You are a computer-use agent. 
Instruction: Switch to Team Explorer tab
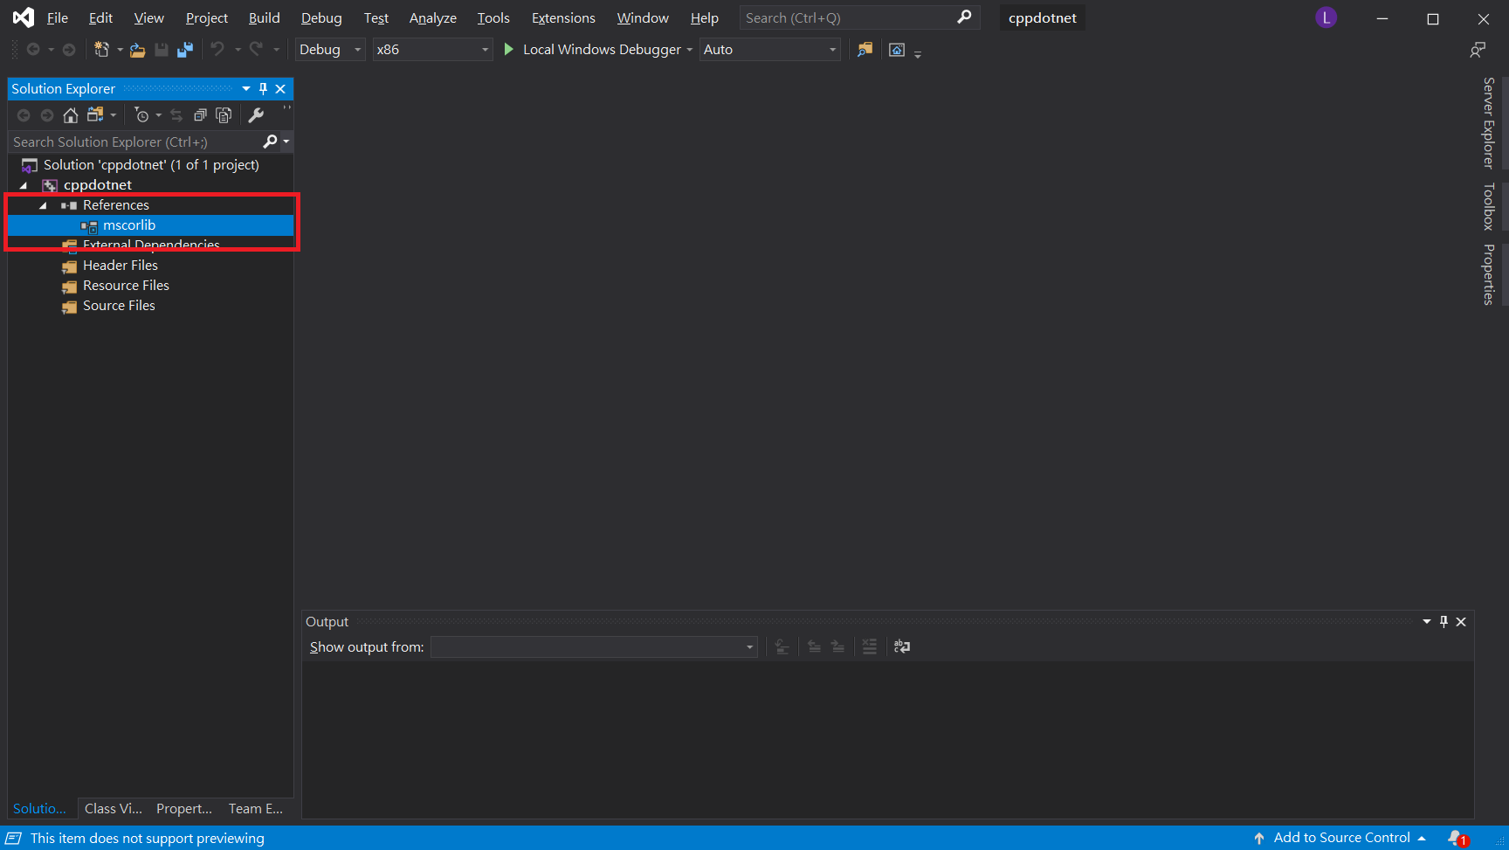[x=256, y=809]
